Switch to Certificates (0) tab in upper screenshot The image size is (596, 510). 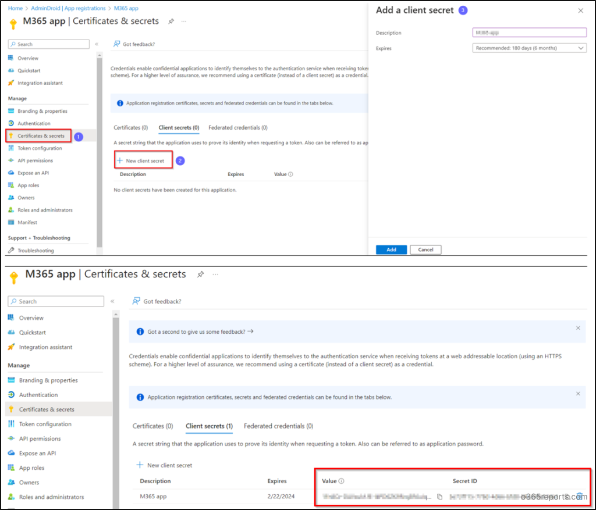(131, 127)
